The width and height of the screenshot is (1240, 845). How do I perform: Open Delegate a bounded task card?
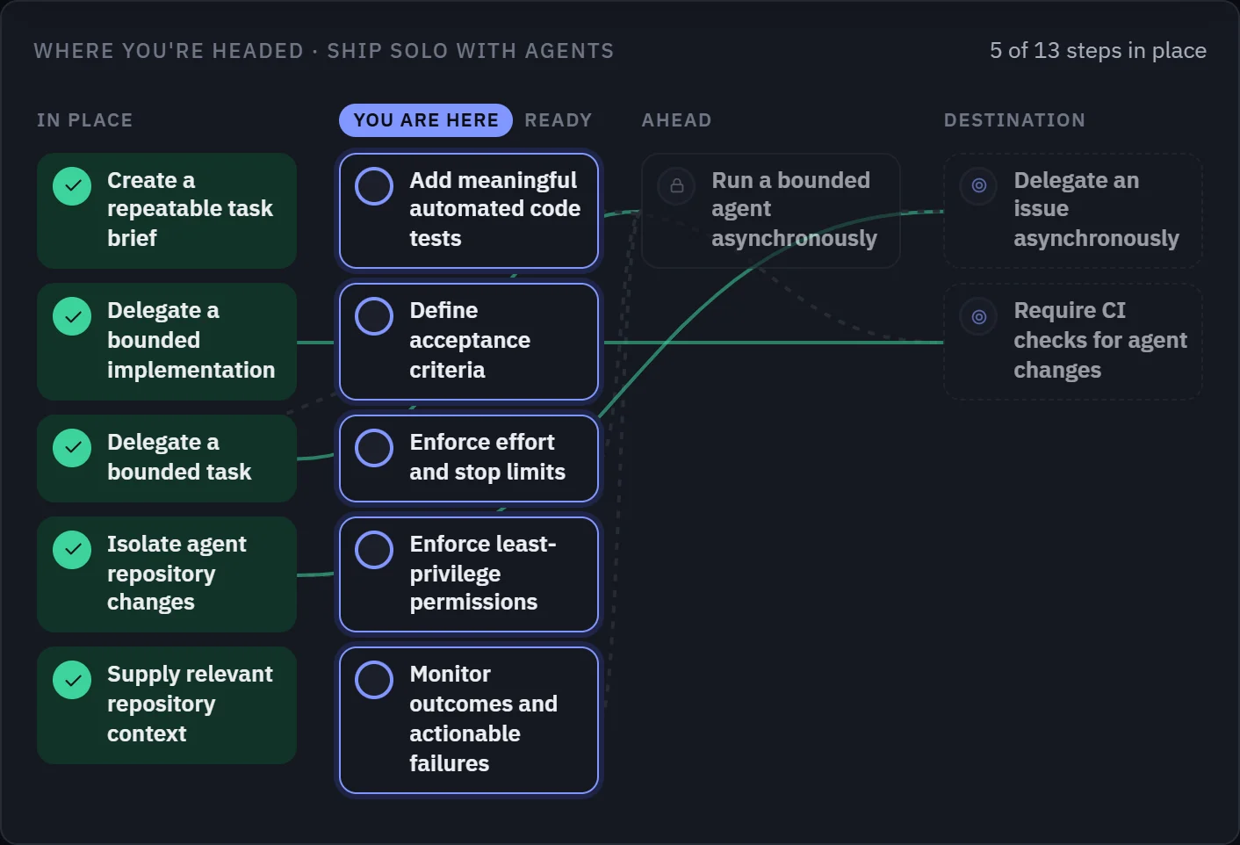click(167, 459)
